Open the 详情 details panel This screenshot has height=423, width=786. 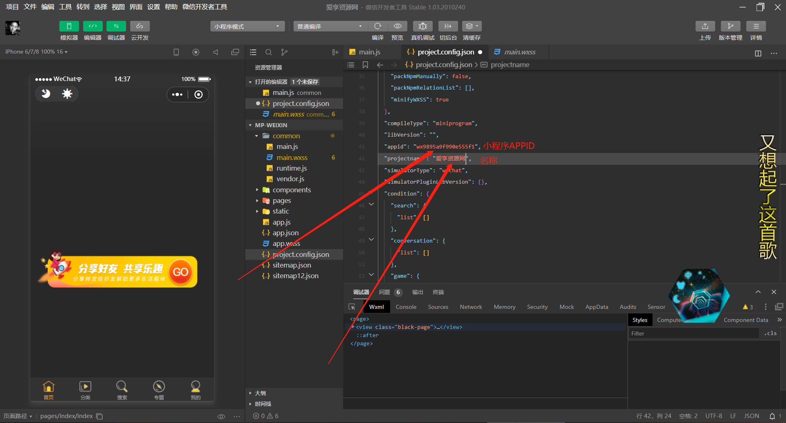[x=756, y=26]
